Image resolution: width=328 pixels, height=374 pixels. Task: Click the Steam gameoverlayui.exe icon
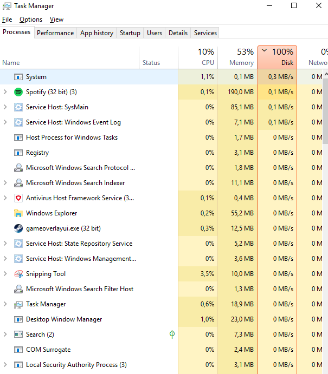click(x=18, y=228)
